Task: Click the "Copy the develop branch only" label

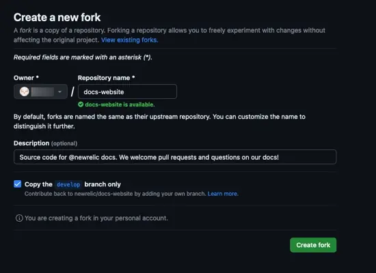Action: [x=72, y=184]
